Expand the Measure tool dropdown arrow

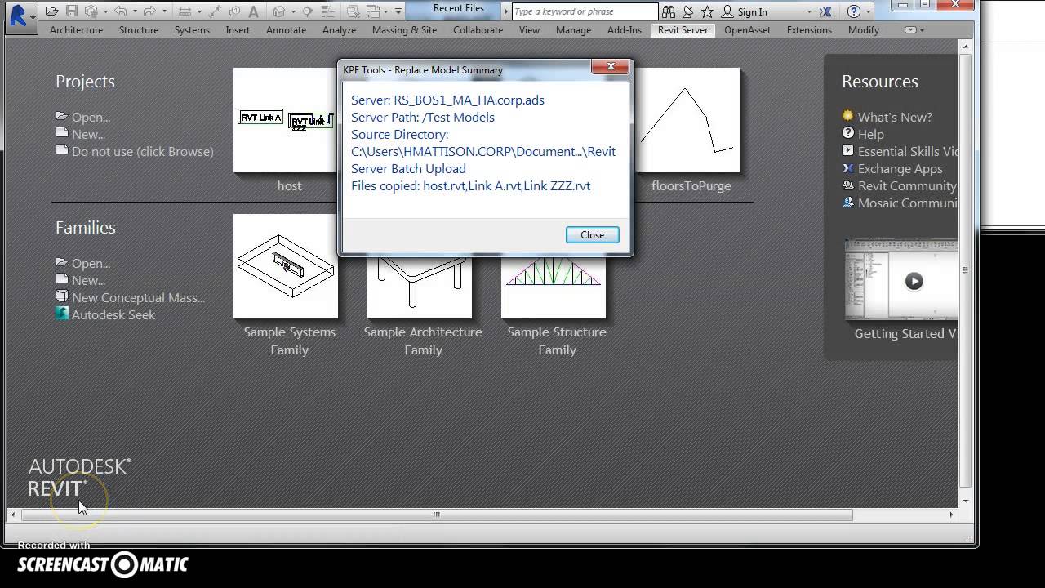pyautogui.click(x=199, y=12)
